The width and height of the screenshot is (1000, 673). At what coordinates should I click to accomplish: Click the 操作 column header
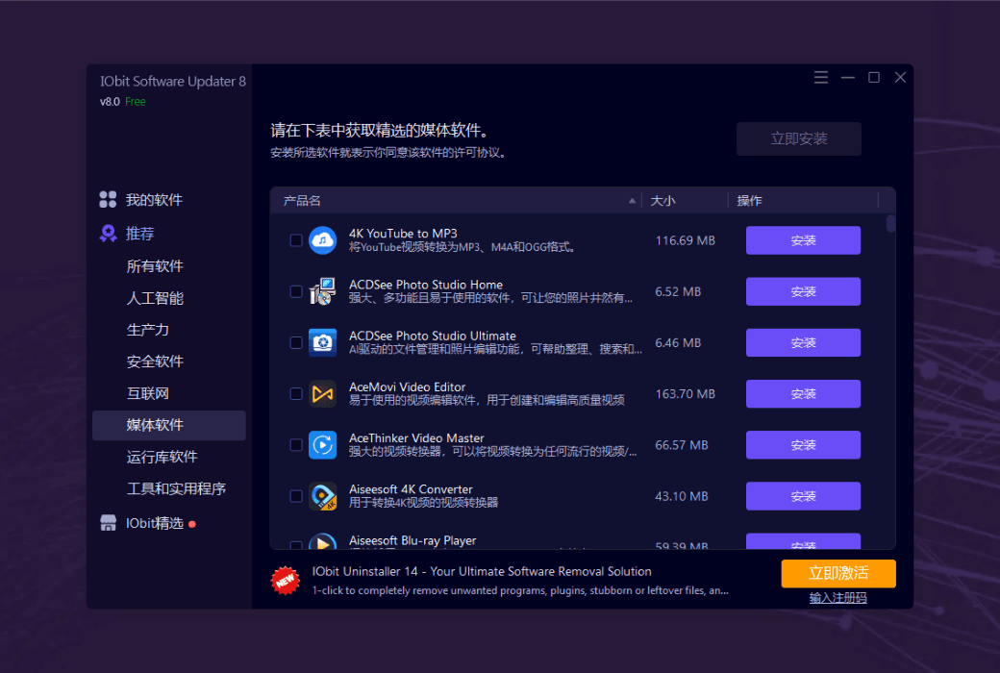point(749,201)
